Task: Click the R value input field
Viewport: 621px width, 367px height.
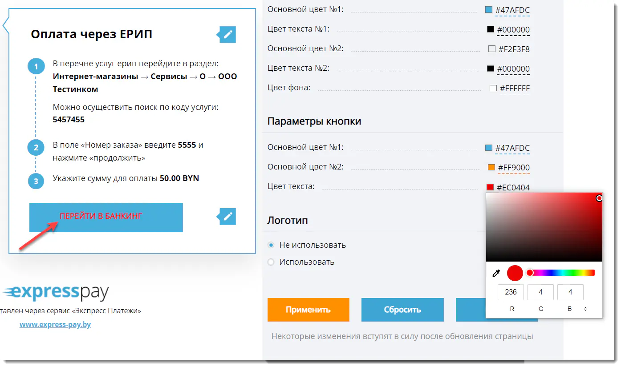Action: 511,292
